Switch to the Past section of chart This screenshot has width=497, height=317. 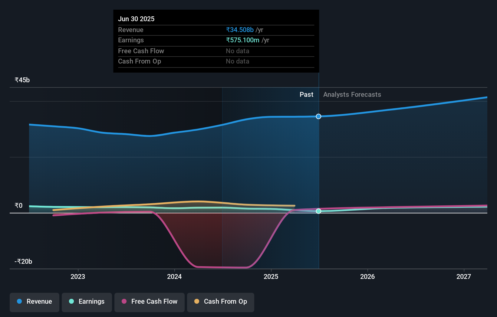coord(307,94)
